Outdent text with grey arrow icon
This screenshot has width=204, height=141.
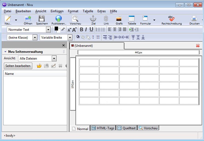point(136,30)
